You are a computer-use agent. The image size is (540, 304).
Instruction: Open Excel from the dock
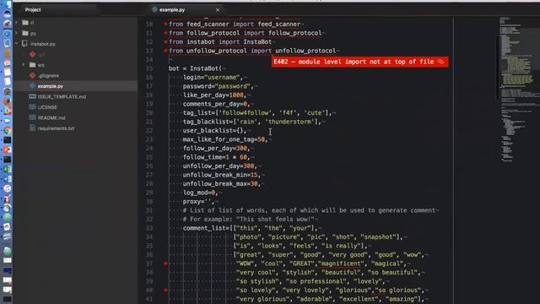[8, 169]
